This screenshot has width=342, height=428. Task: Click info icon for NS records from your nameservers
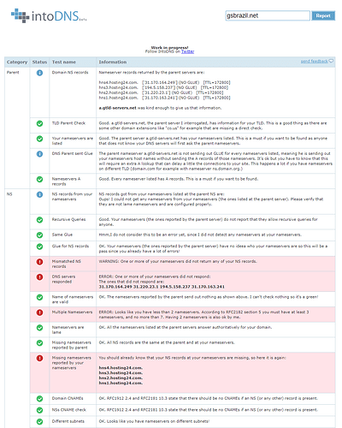[x=39, y=194]
